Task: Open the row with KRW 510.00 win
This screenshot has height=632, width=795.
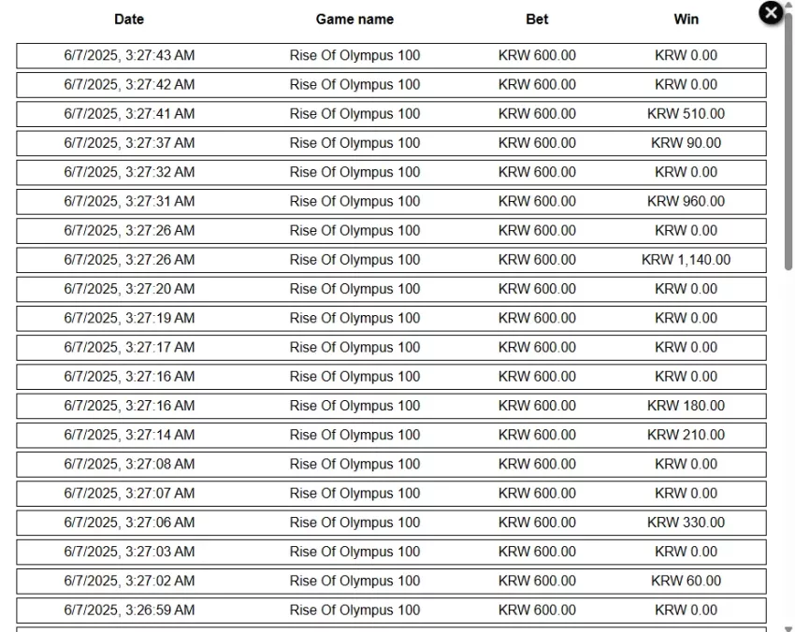Action: [x=391, y=114]
